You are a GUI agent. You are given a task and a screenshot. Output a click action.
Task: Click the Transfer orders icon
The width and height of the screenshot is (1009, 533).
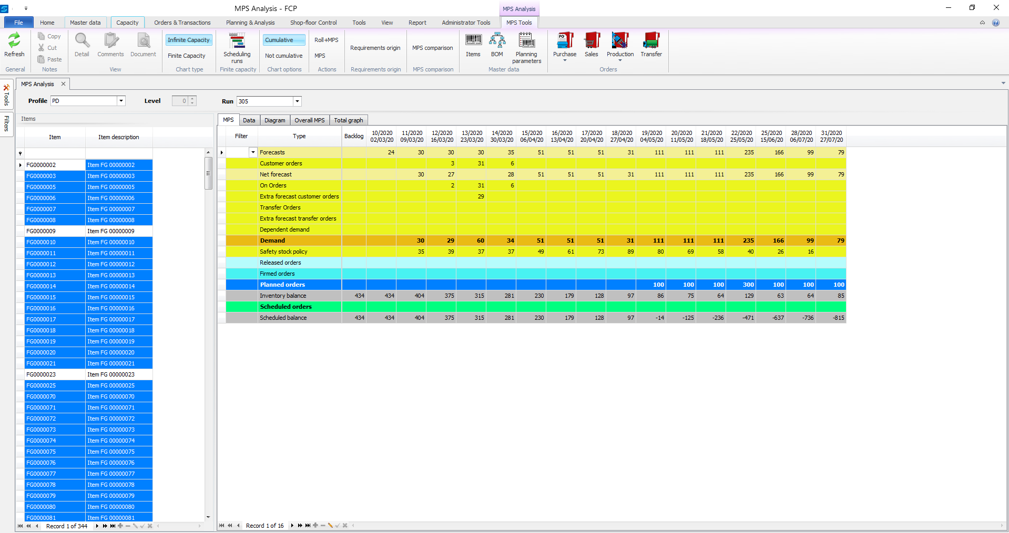coord(651,40)
